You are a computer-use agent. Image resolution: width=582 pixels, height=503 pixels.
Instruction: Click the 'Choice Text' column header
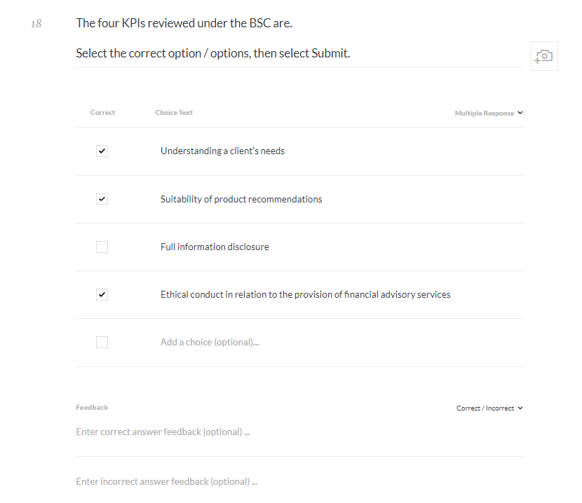(174, 113)
